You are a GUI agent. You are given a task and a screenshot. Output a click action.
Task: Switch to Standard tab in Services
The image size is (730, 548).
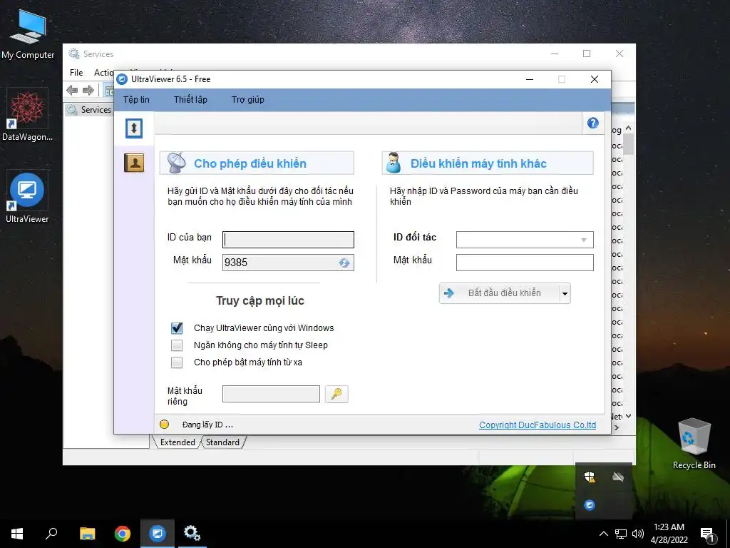coord(222,442)
